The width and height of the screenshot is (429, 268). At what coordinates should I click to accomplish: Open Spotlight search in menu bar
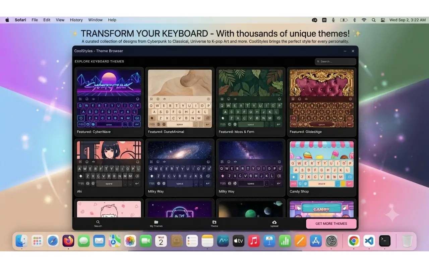coord(373,20)
